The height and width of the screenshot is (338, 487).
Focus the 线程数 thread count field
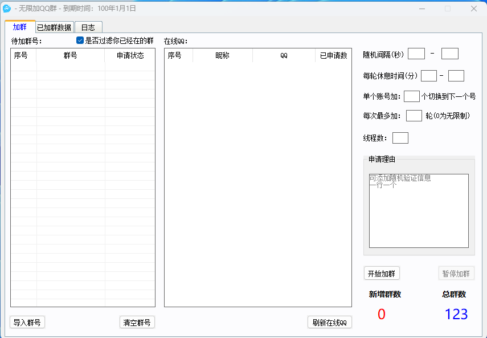400,138
